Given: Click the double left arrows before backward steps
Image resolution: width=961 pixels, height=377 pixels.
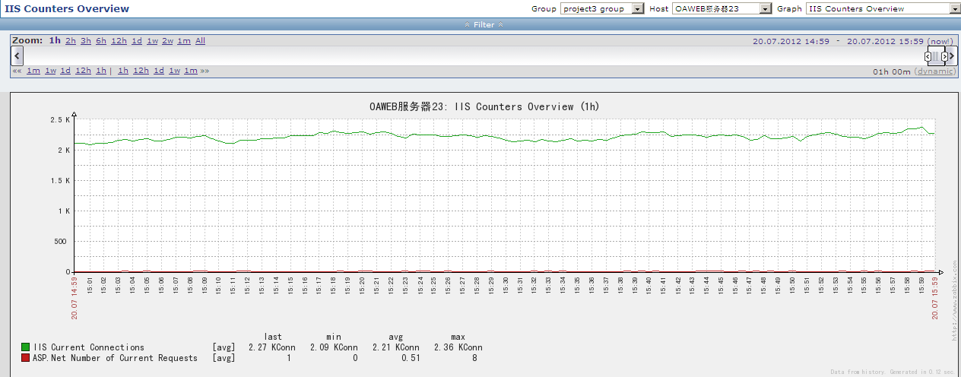Looking at the screenshot, I should (17, 71).
